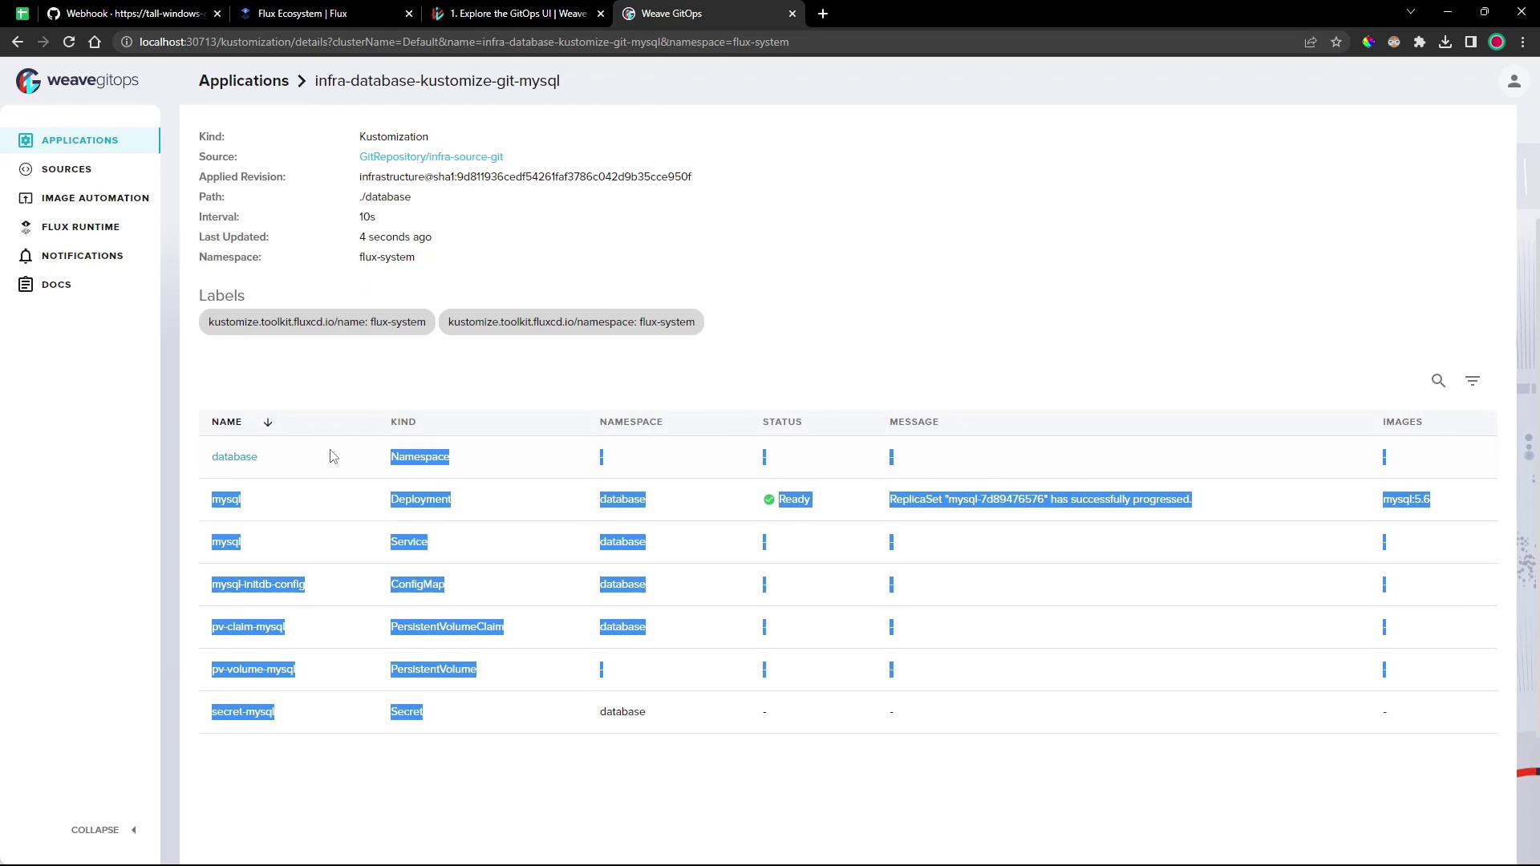Image resolution: width=1540 pixels, height=866 pixels.
Task: Open Notifications bell icon
Action: [26, 256]
